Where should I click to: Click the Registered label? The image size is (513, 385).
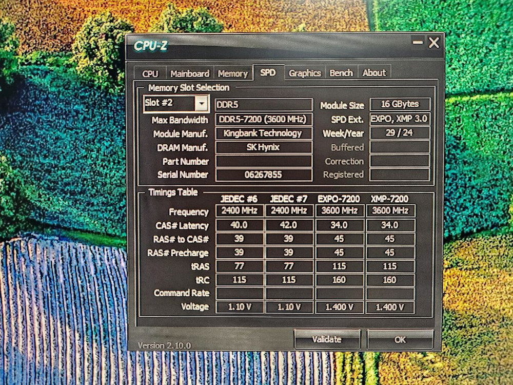343,175
